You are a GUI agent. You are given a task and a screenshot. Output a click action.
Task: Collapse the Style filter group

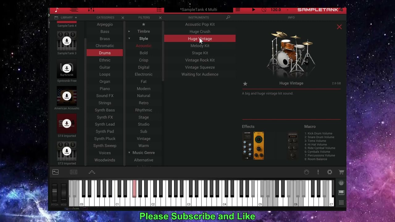click(129, 39)
